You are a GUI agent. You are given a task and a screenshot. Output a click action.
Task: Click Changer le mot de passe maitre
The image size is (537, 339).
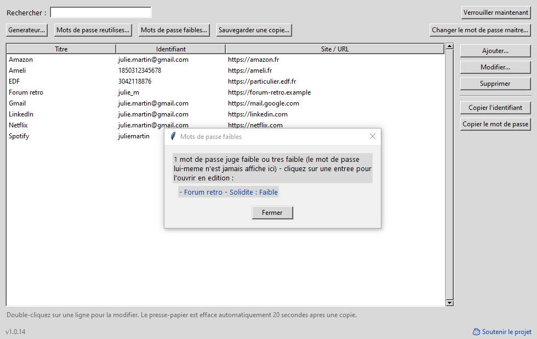[x=480, y=30]
